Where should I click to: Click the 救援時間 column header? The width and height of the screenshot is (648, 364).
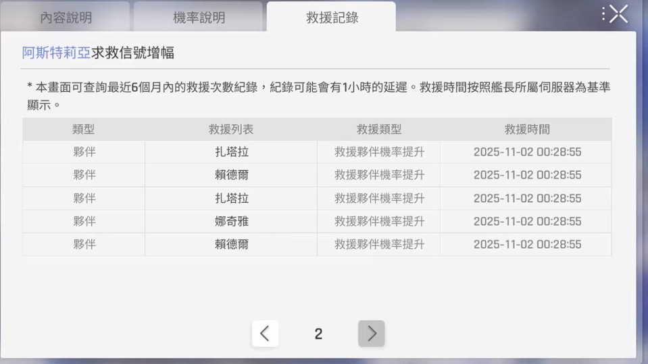526,129
